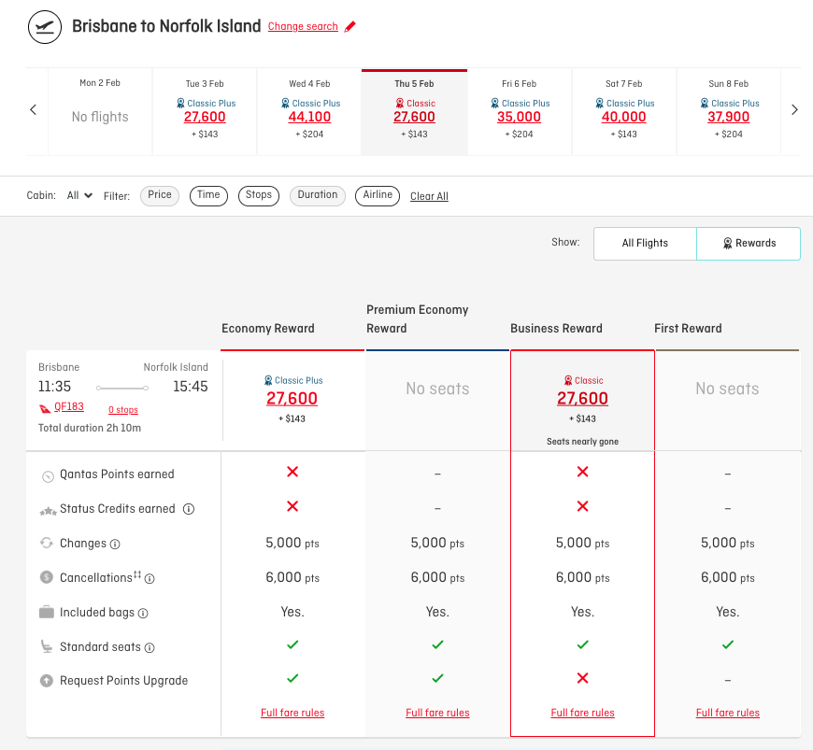The width and height of the screenshot is (813, 750).
Task: Click the Economy Reward column header
Action: coord(268,328)
